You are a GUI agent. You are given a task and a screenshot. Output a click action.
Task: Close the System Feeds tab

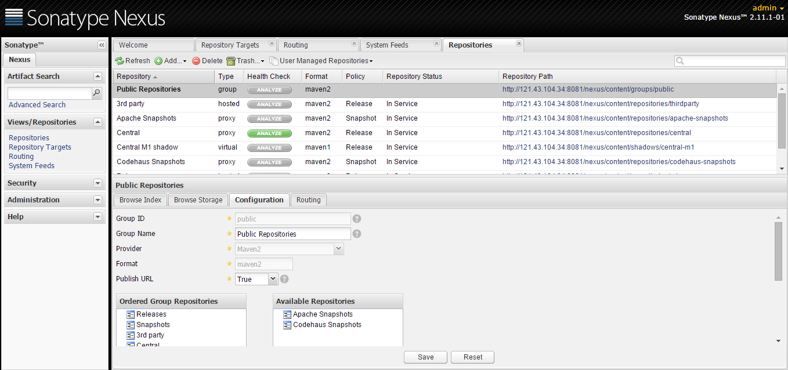pos(437,43)
